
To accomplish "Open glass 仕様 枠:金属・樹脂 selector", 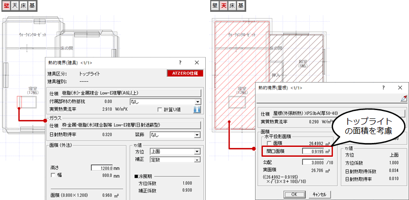I will pos(131,125).
